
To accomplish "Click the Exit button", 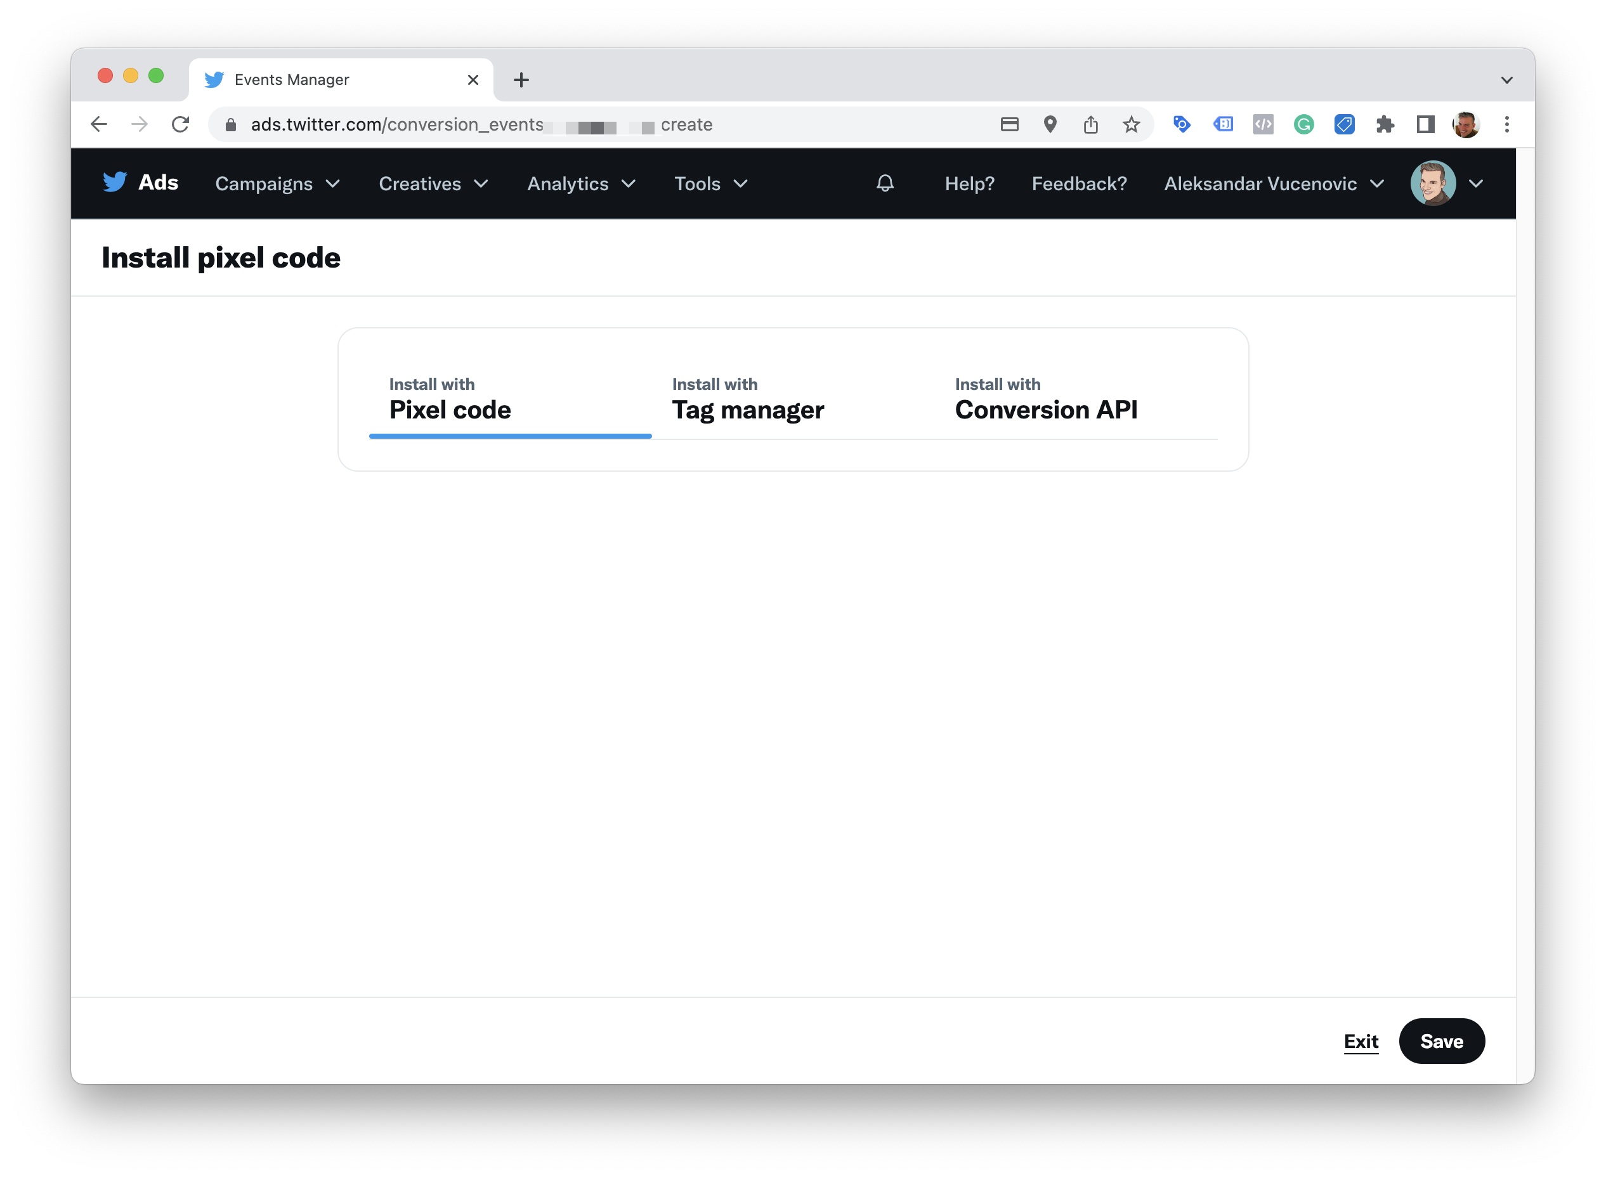I will pos(1361,1041).
